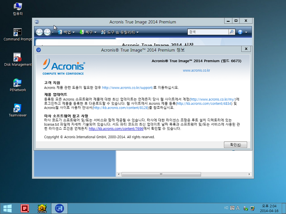Click the 고객 지원 heading
Screen dimensions: 286x214
pyautogui.click(x=52, y=83)
